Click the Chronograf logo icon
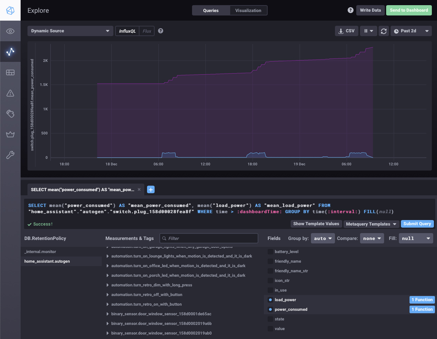This screenshot has width=437, height=339. [x=10, y=10]
